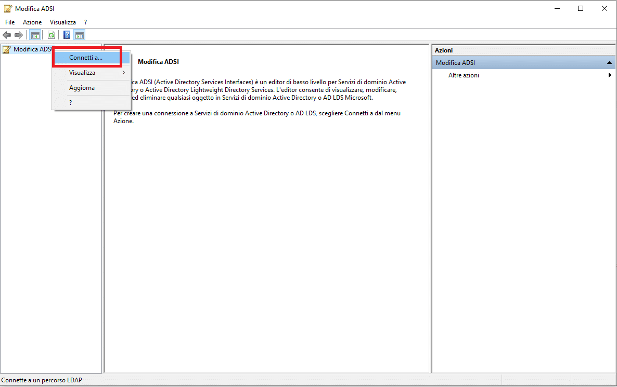Close the Modifica ADSI window
Image resolution: width=617 pixels, height=387 pixels.
605,8
